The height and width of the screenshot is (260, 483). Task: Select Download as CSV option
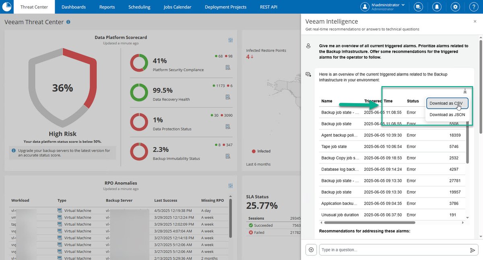click(447, 103)
